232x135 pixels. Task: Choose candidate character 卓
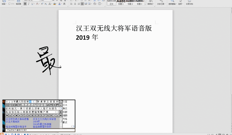point(41,102)
